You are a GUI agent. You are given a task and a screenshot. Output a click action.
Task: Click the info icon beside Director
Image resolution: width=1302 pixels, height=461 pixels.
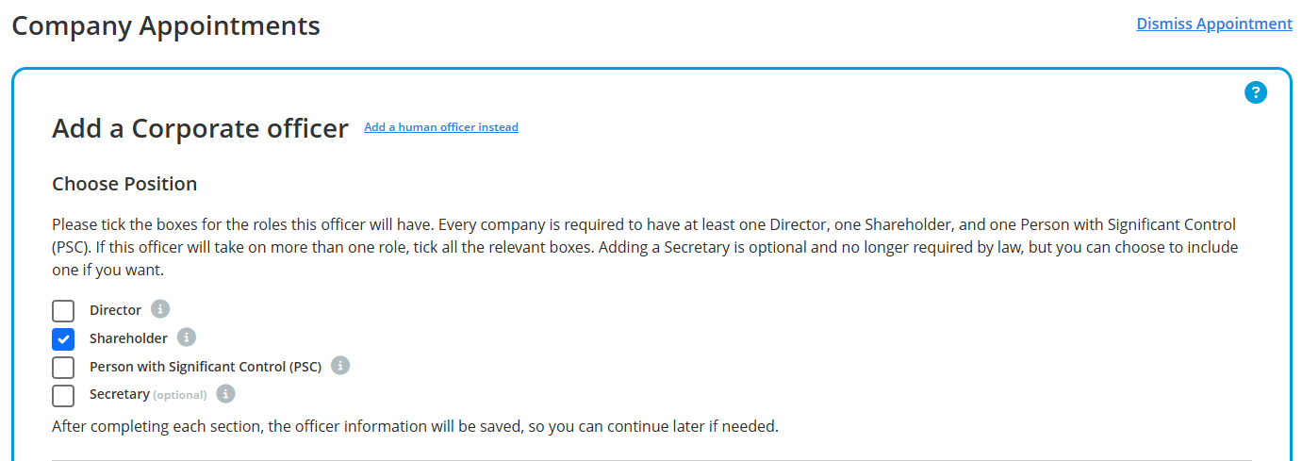pos(160,309)
